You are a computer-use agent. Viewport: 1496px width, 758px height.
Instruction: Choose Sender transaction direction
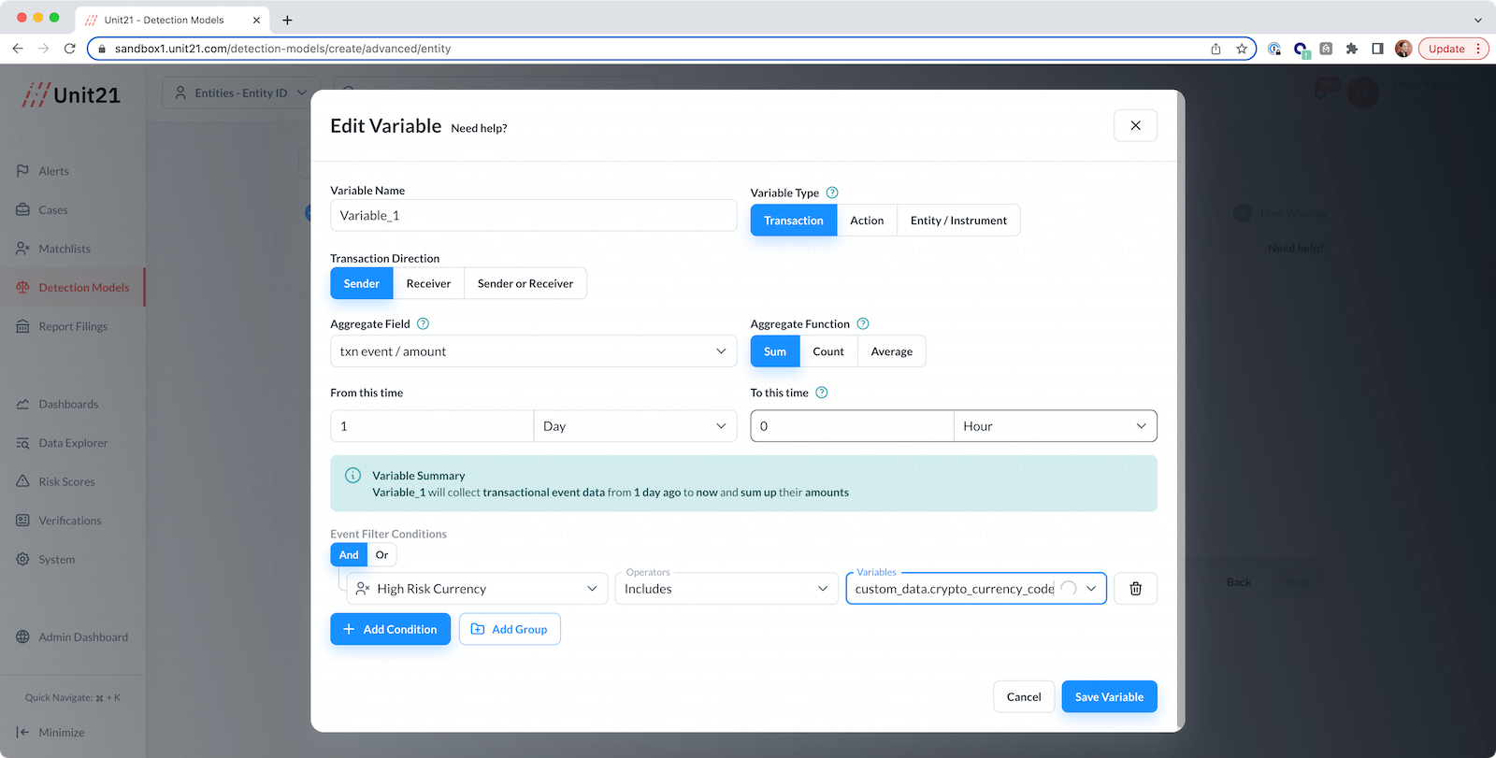click(362, 283)
